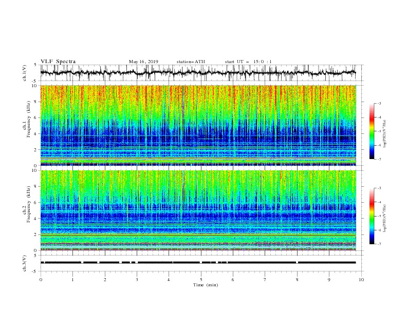
Task: Click the time axis tick label "1"
Action: pos(72,280)
